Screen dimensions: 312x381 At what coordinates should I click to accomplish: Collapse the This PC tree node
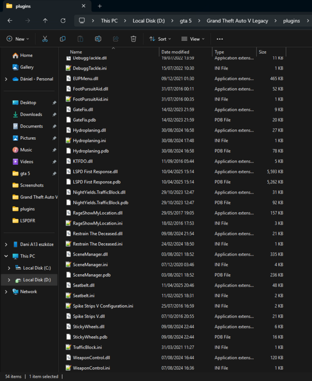(6, 256)
